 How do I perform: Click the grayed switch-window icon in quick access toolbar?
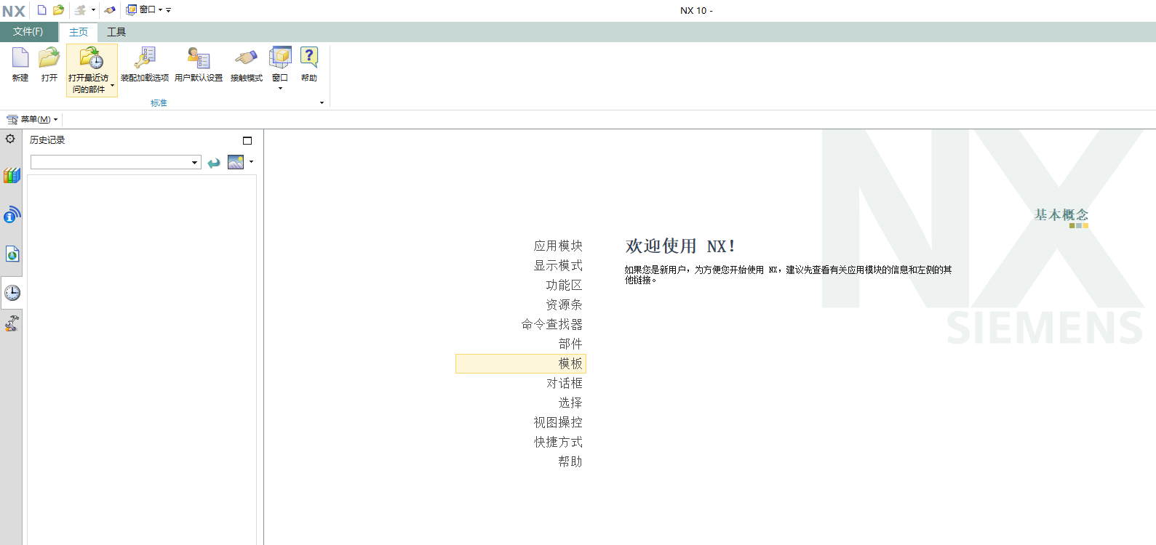coord(81,10)
